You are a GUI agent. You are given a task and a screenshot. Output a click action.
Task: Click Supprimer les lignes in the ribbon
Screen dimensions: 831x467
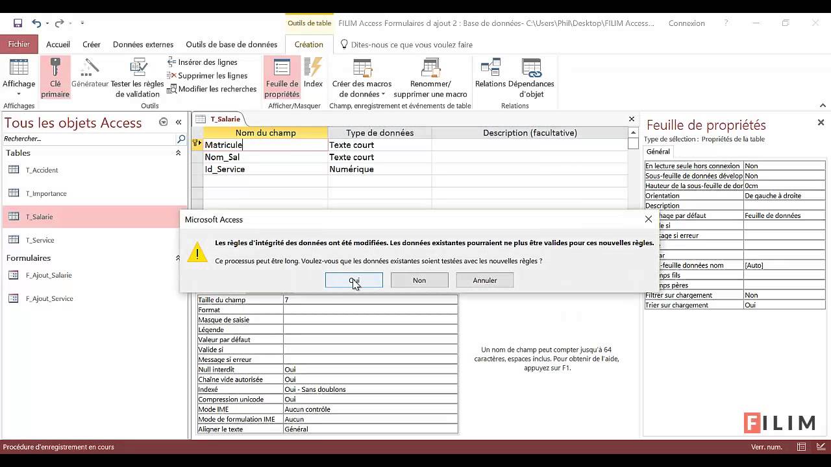tap(207, 76)
